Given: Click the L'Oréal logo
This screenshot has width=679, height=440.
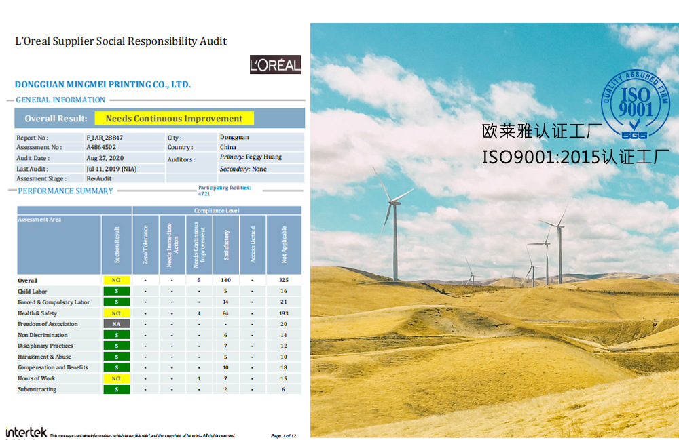Looking at the screenshot, I should click(275, 65).
